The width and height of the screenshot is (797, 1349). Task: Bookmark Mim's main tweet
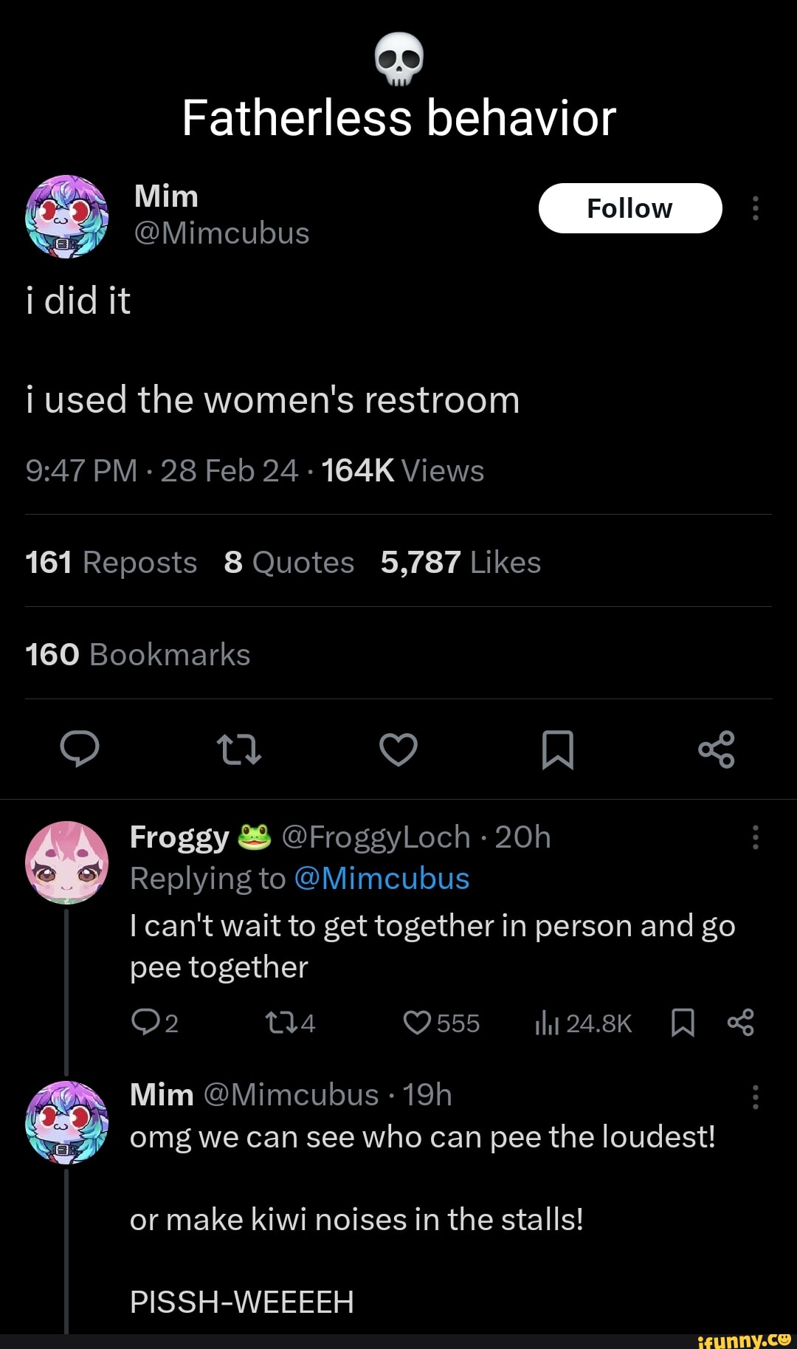(558, 749)
